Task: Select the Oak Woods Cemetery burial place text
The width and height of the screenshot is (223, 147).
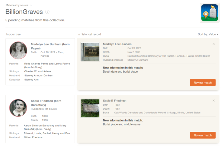Action: pos(157,113)
